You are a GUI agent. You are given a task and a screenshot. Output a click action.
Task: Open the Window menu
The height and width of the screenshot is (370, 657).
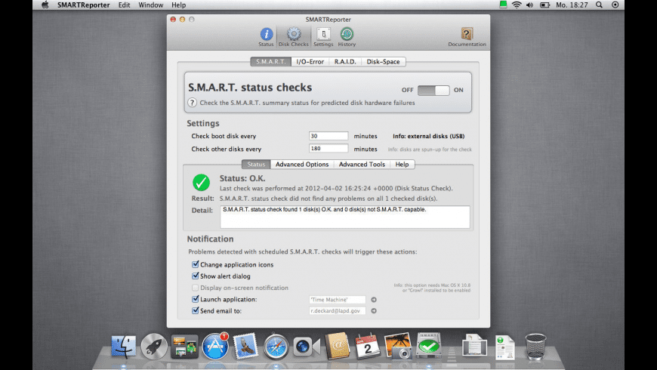pyautogui.click(x=151, y=5)
